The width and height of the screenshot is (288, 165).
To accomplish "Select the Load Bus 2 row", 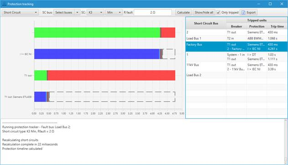I will pyautogui.click(x=236, y=75).
